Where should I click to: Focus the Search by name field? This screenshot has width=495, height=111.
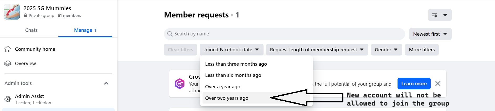point(286,34)
